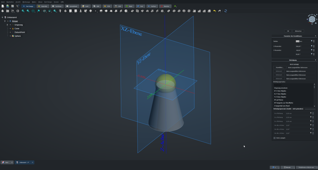This screenshot has width=318, height=170.
Task: Click the blue Refresh icon
Action: pyautogui.click(x=226, y=11)
